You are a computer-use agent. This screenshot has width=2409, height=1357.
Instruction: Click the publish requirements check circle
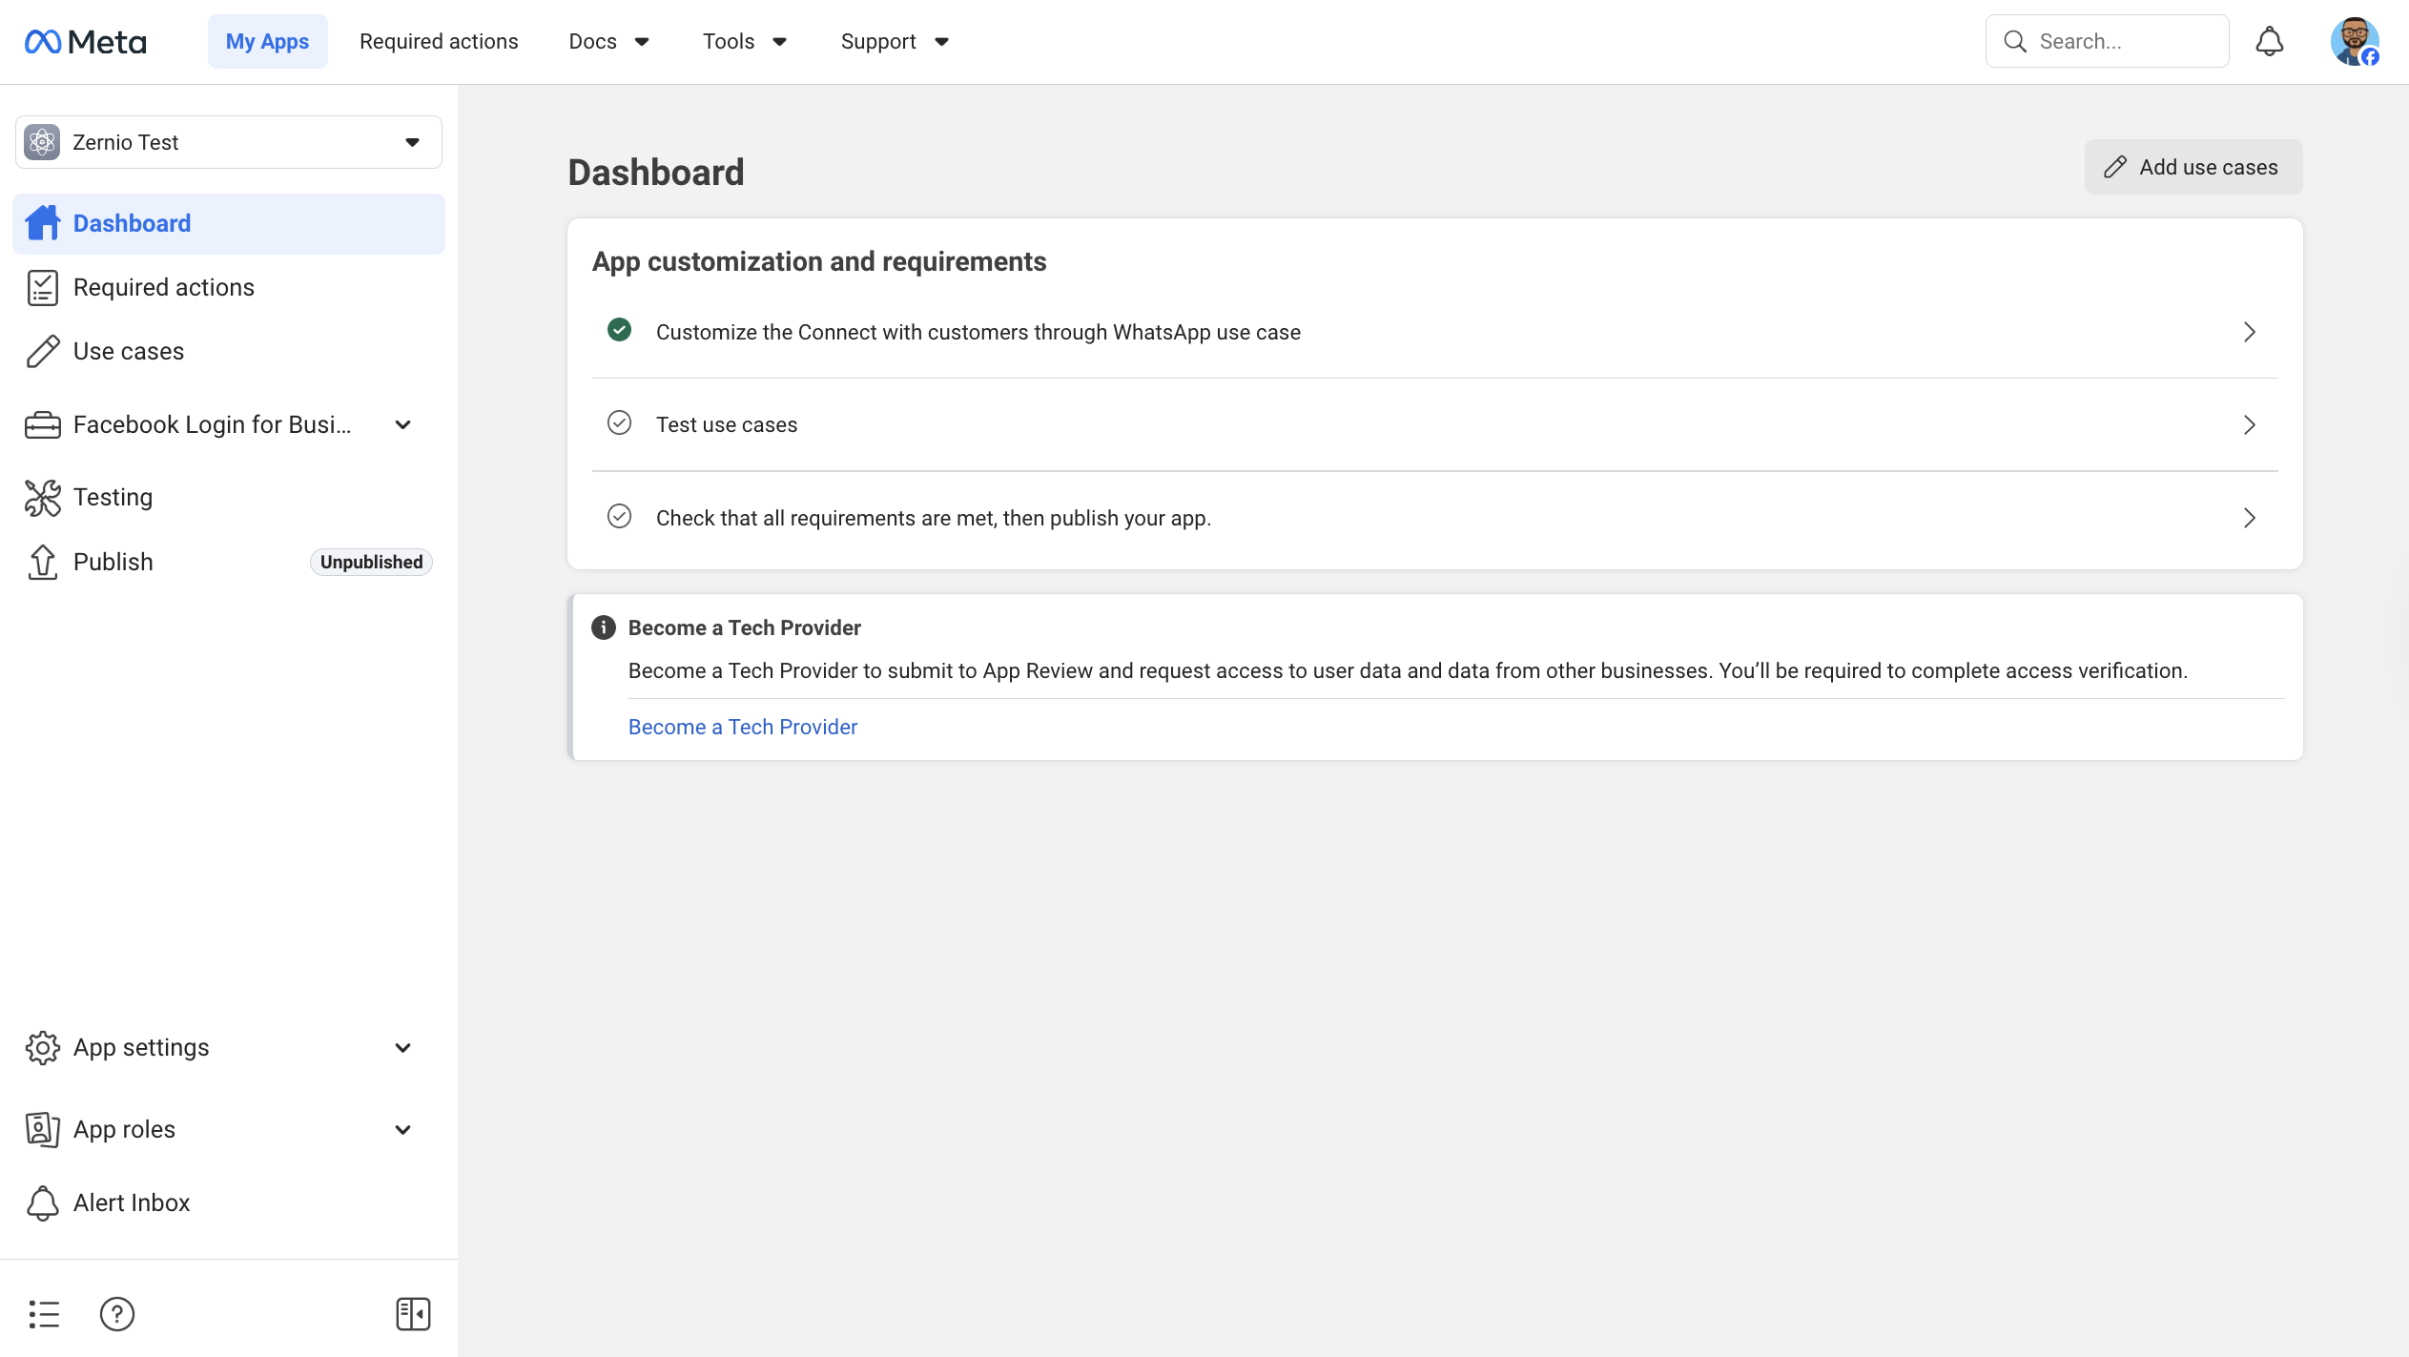click(619, 516)
